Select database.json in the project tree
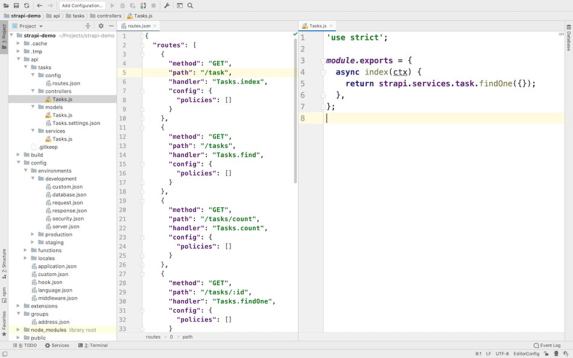Screen dimensions: 573x358 pyautogui.click(x=69, y=195)
